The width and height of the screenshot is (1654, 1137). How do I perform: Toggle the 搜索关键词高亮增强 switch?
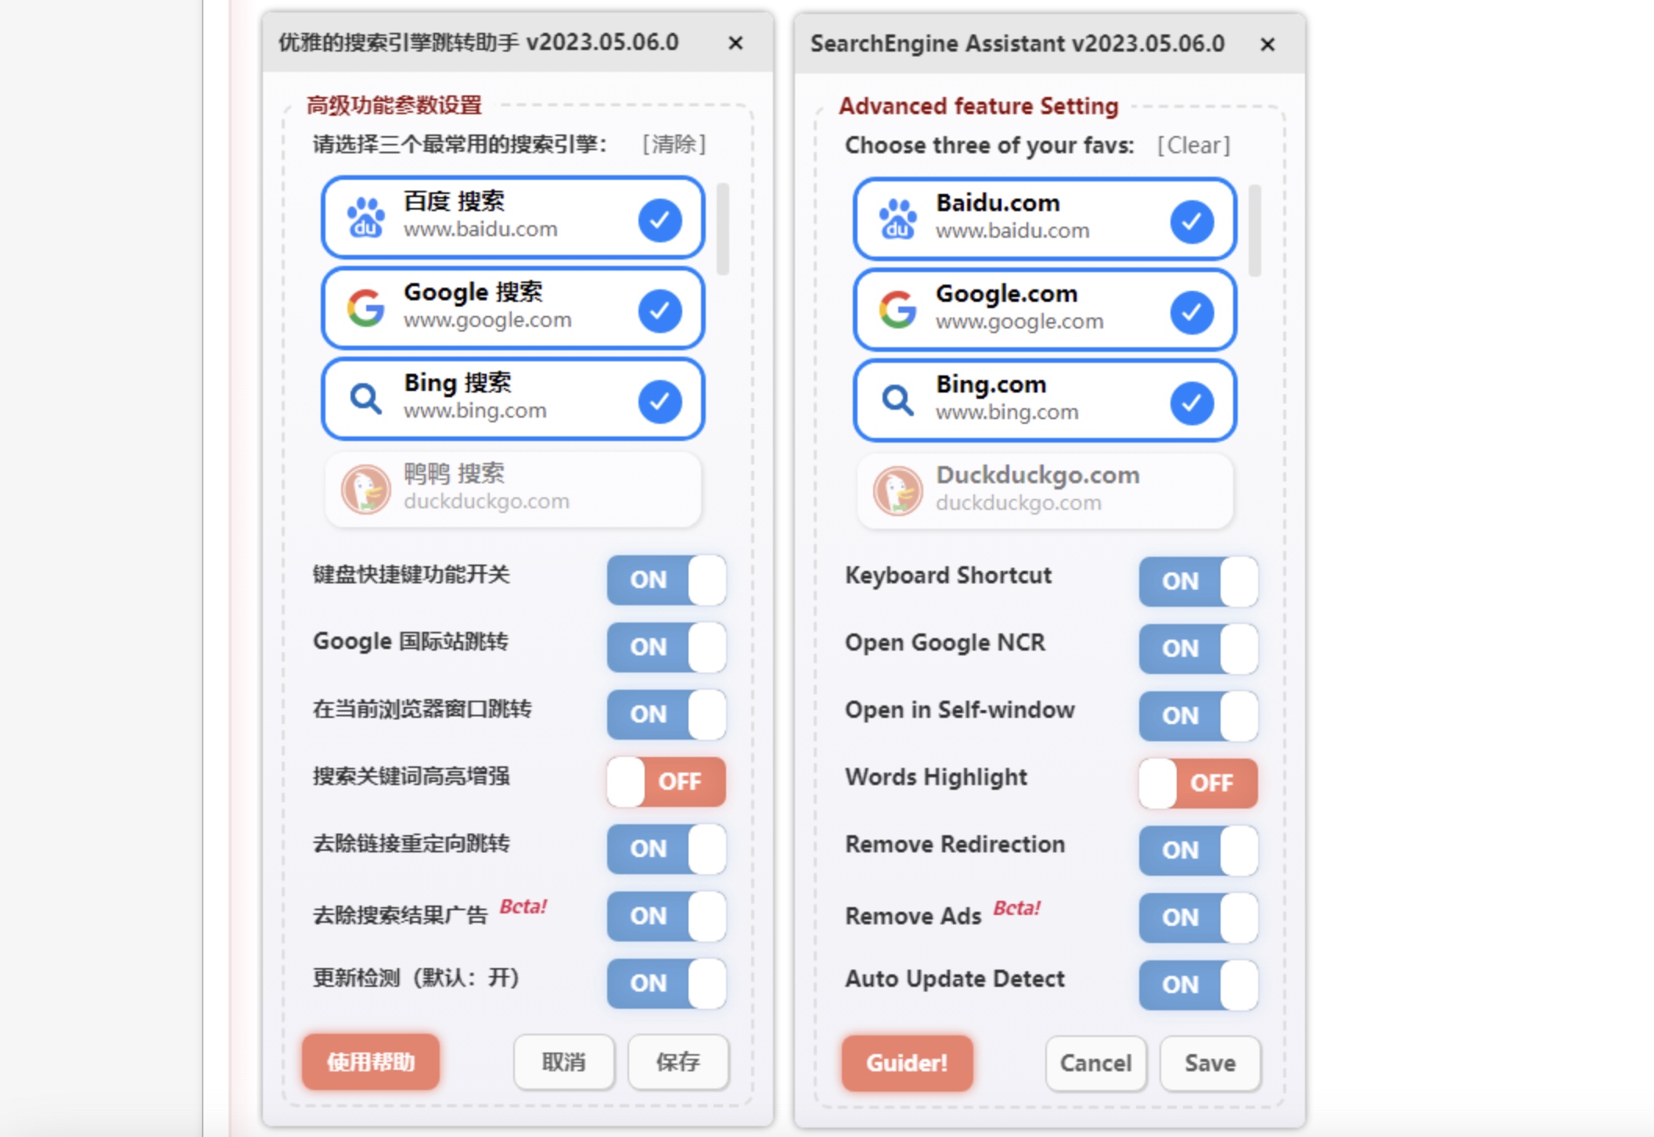(x=666, y=781)
